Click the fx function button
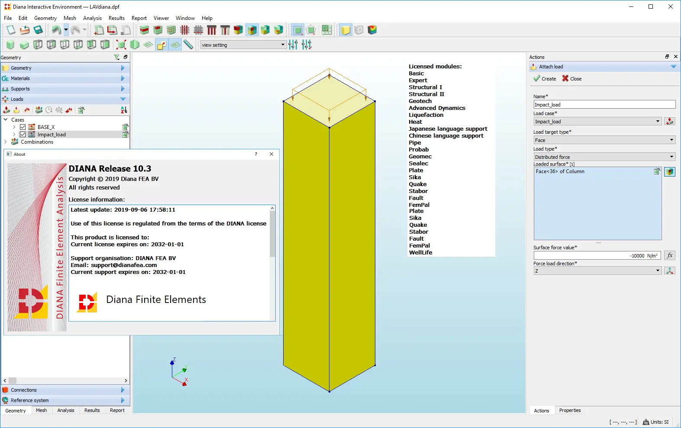The height and width of the screenshot is (428, 681). pyautogui.click(x=670, y=256)
